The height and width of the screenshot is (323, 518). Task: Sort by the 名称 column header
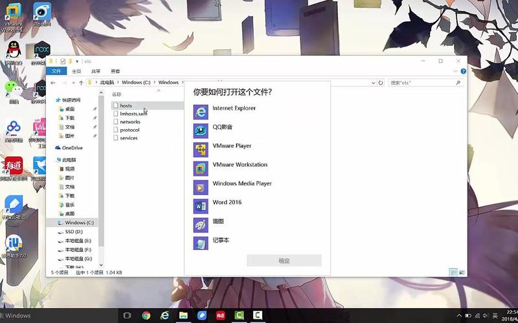click(x=117, y=94)
